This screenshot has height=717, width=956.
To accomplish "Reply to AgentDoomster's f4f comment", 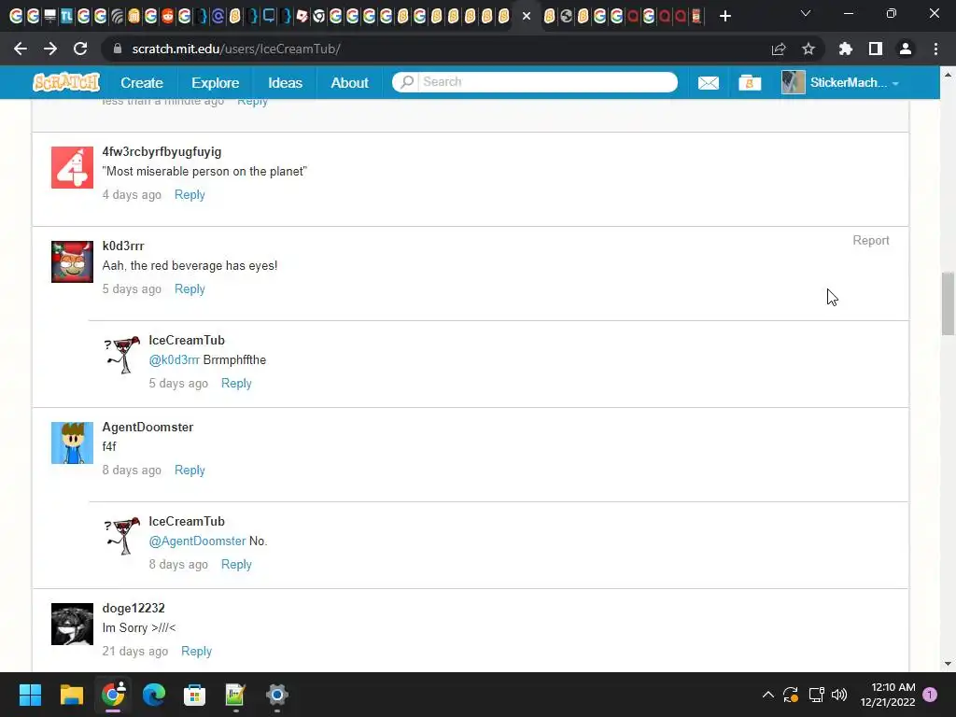I will (x=190, y=471).
